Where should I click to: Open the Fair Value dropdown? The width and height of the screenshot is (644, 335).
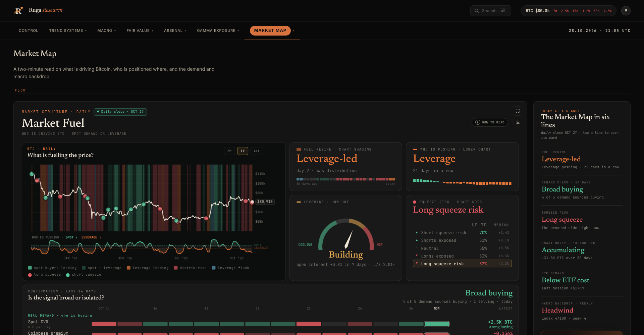tap(140, 31)
